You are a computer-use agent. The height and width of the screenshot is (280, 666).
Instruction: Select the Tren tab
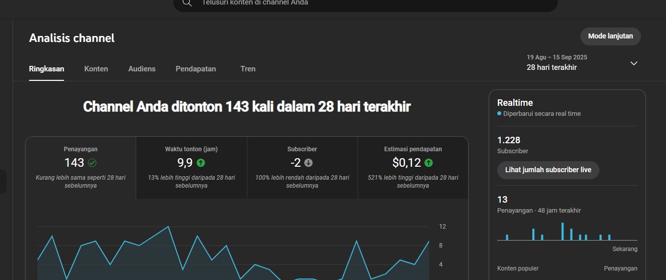click(x=248, y=69)
